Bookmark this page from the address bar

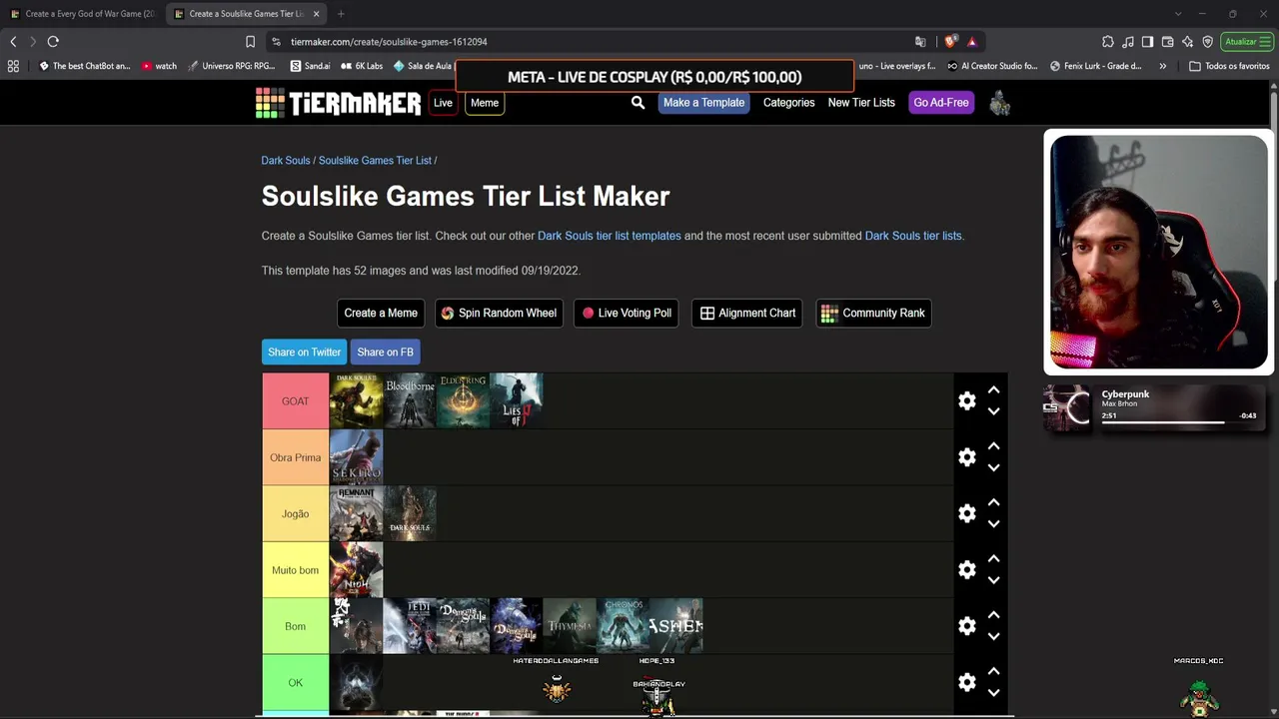click(250, 41)
